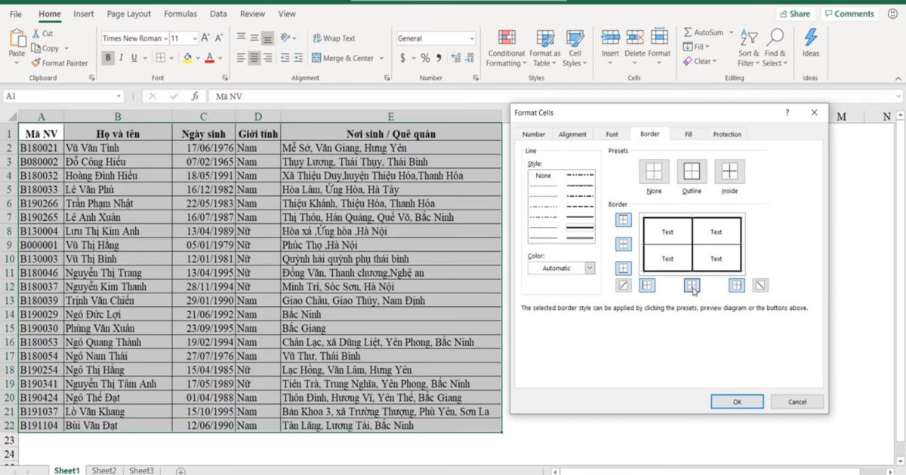Screen dimensions: 906x475
Task: Open the border Color dropdown set to Automatic
Action: click(x=560, y=268)
